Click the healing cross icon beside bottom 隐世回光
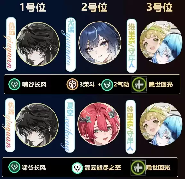Image resolution: width=185 pixels, height=179 pixels. (x=138, y=167)
